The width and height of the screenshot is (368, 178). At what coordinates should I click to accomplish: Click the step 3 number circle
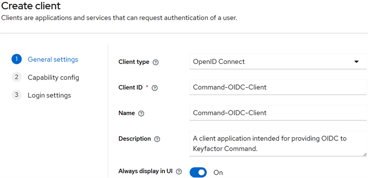(x=17, y=95)
